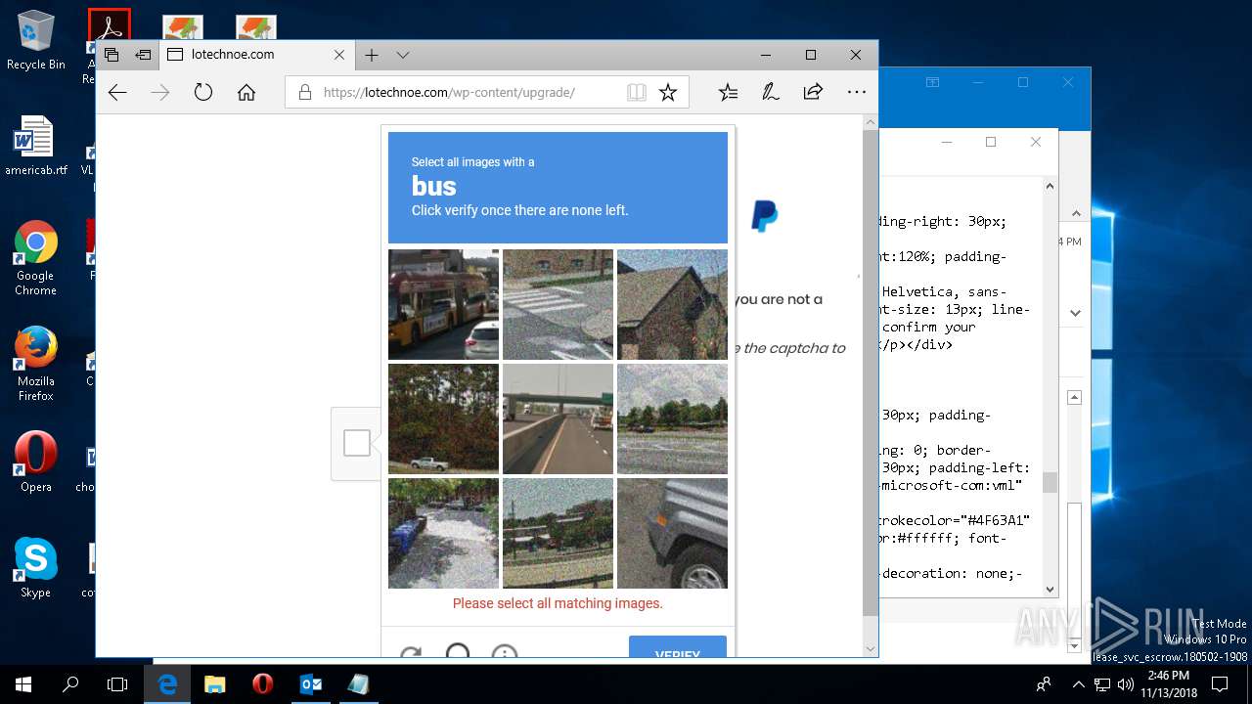Share this page using the share icon
Screen dimensions: 1252x704
813,93
